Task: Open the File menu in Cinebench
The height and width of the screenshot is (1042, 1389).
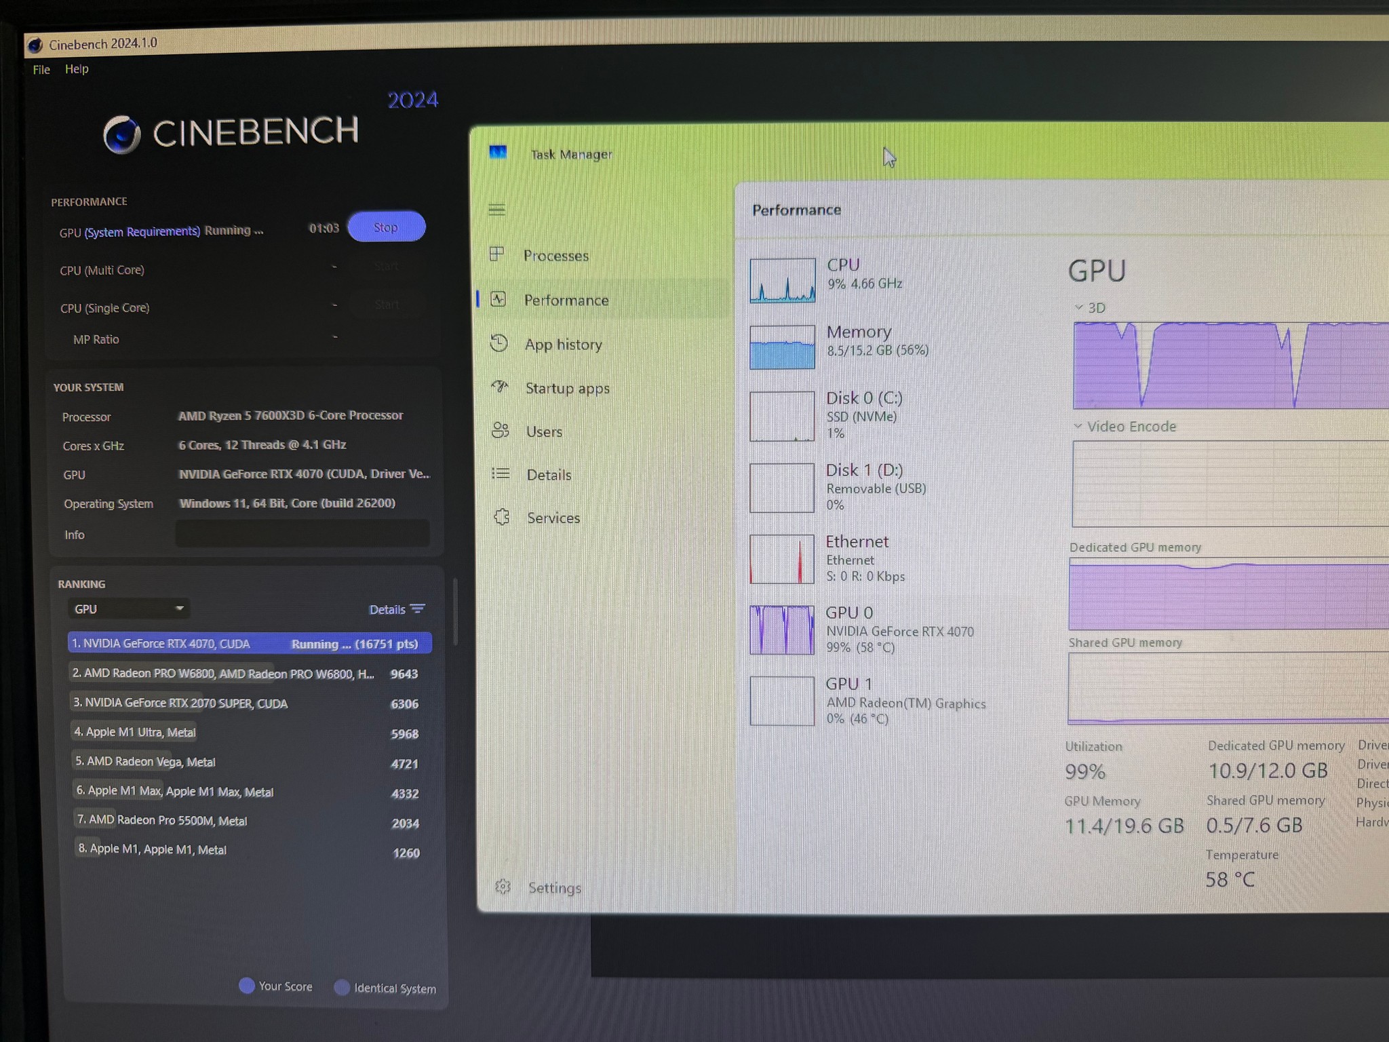Action: [x=41, y=70]
